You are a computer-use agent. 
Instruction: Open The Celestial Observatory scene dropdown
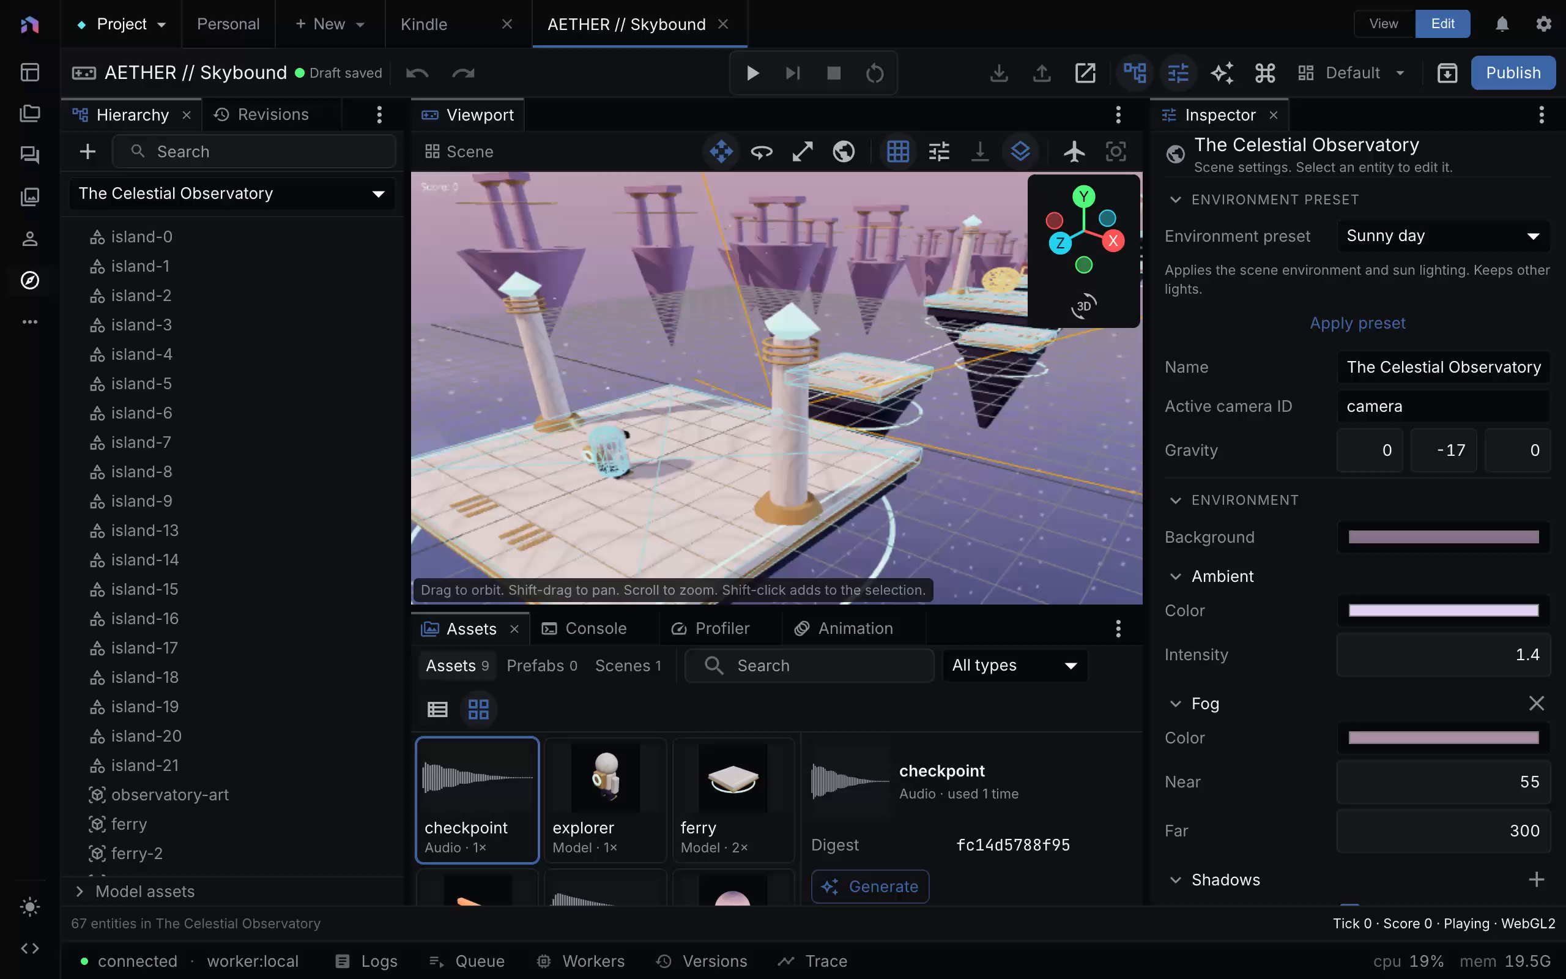coord(232,193)
